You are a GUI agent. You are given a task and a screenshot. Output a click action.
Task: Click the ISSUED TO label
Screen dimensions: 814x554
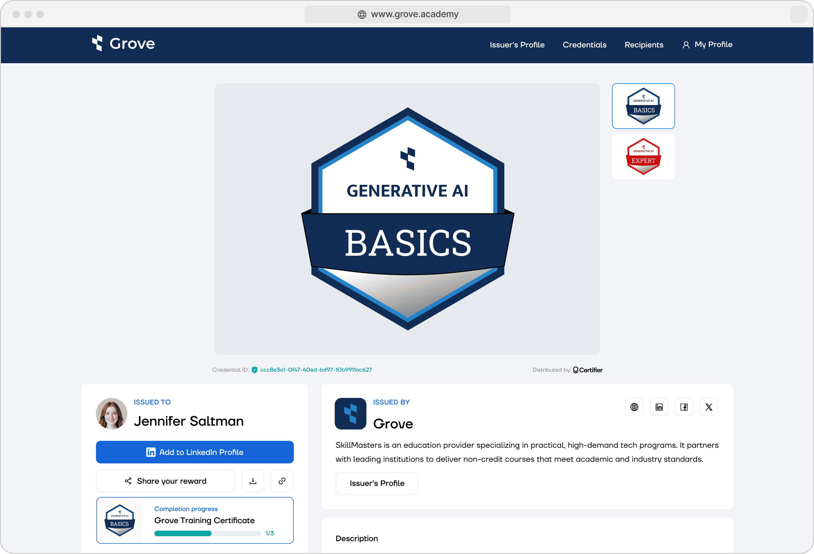[152, 402]
